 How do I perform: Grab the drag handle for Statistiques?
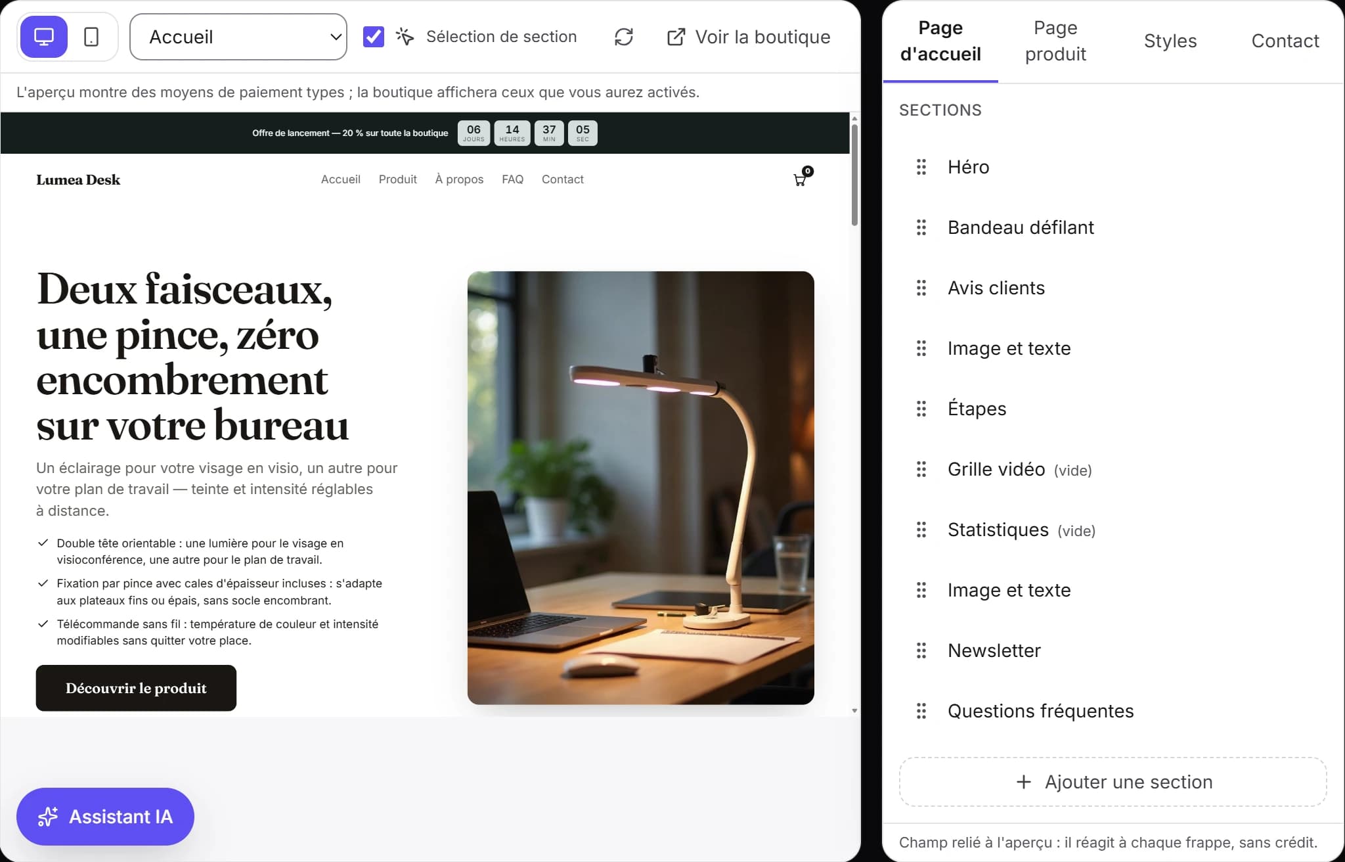921,530
